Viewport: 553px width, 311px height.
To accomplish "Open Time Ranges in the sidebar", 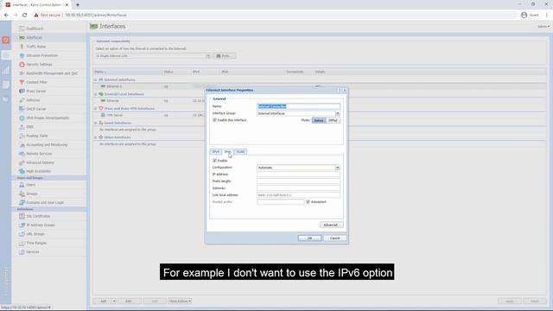I will [36, 243].
